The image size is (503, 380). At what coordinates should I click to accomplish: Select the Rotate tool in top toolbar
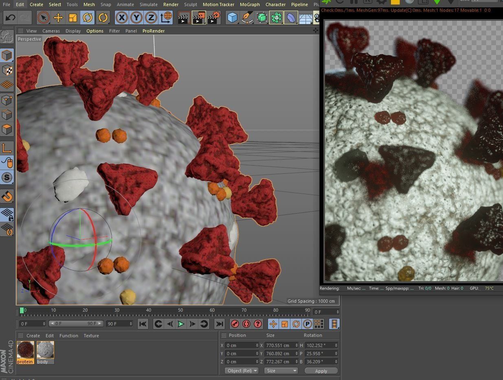tap(88, 17)
